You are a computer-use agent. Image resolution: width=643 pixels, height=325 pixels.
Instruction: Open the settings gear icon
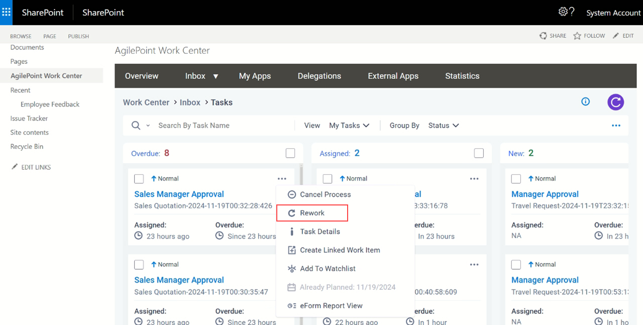coord(563,12)
